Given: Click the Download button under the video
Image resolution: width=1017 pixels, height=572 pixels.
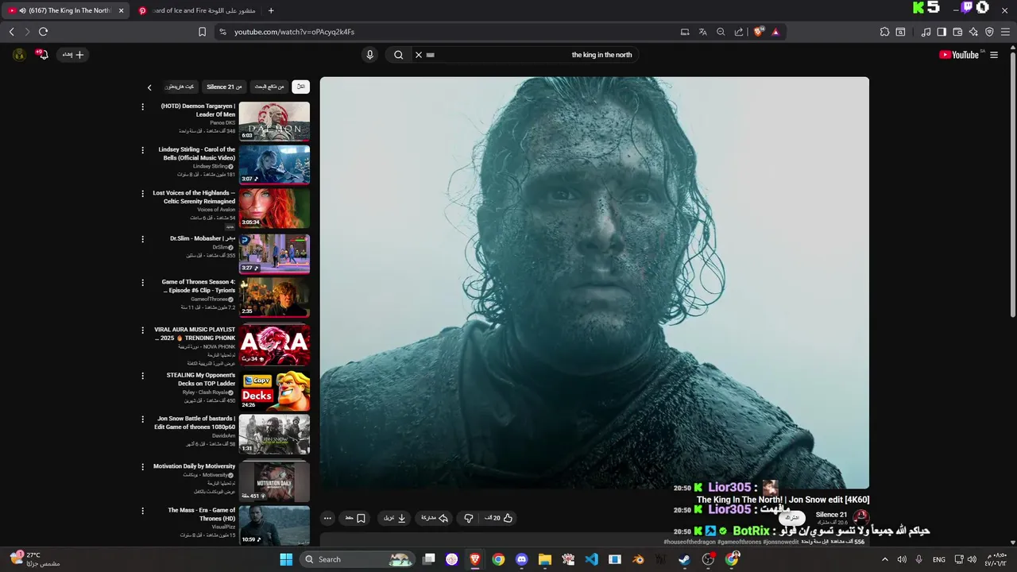Looking at the screenshot, I should (x=395, y=518).
